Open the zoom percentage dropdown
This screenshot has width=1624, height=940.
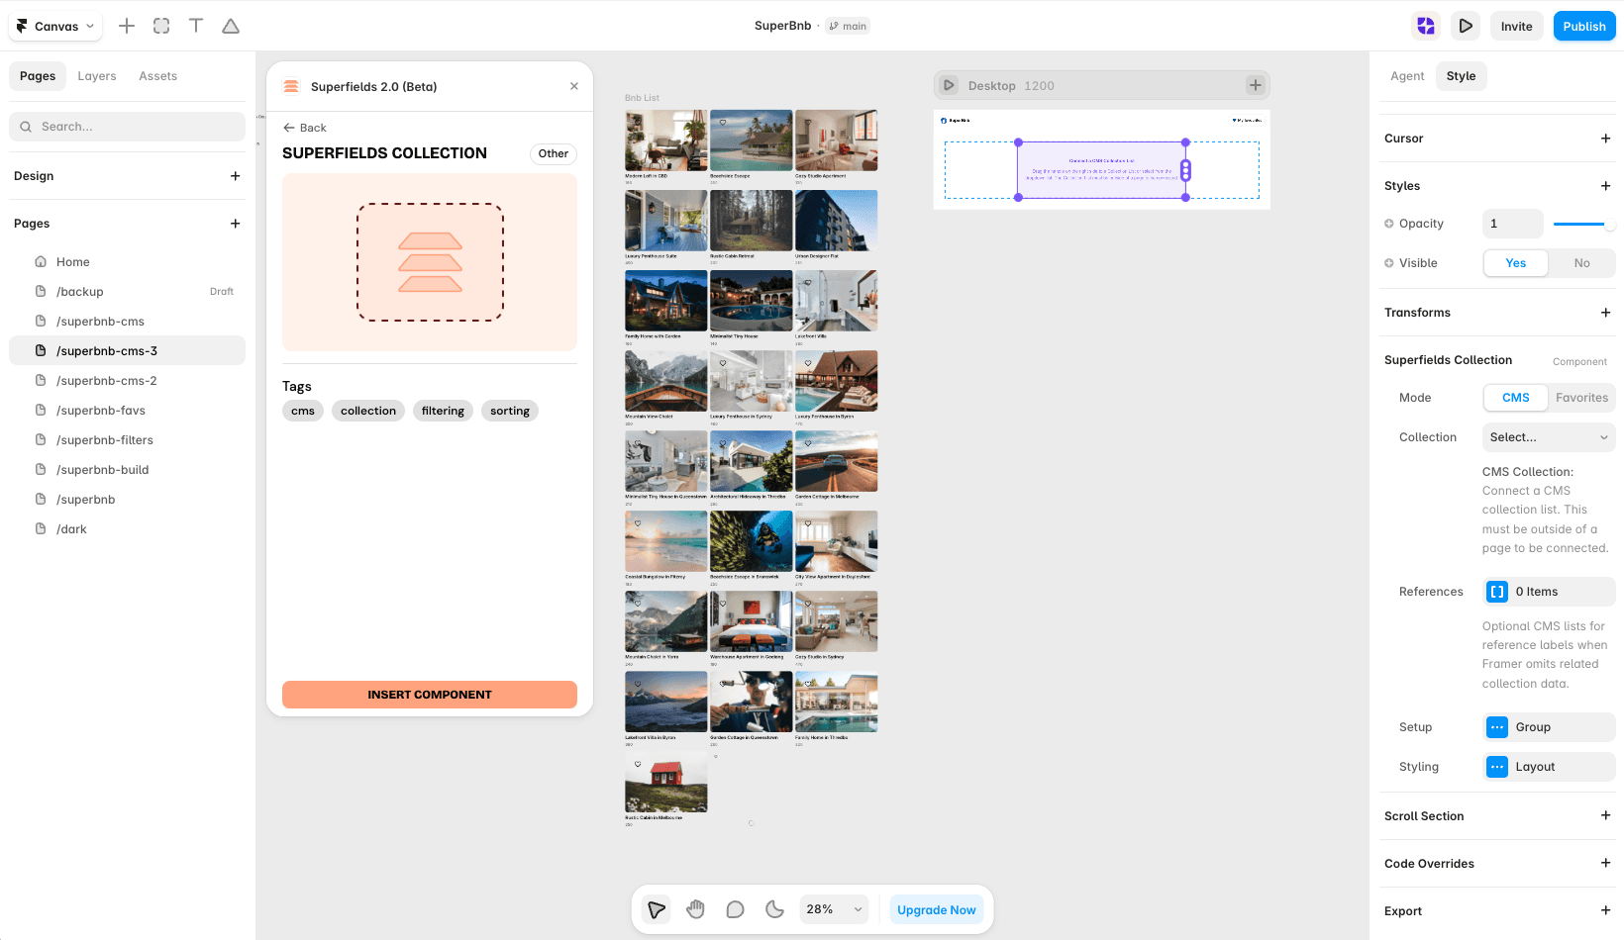834,909
